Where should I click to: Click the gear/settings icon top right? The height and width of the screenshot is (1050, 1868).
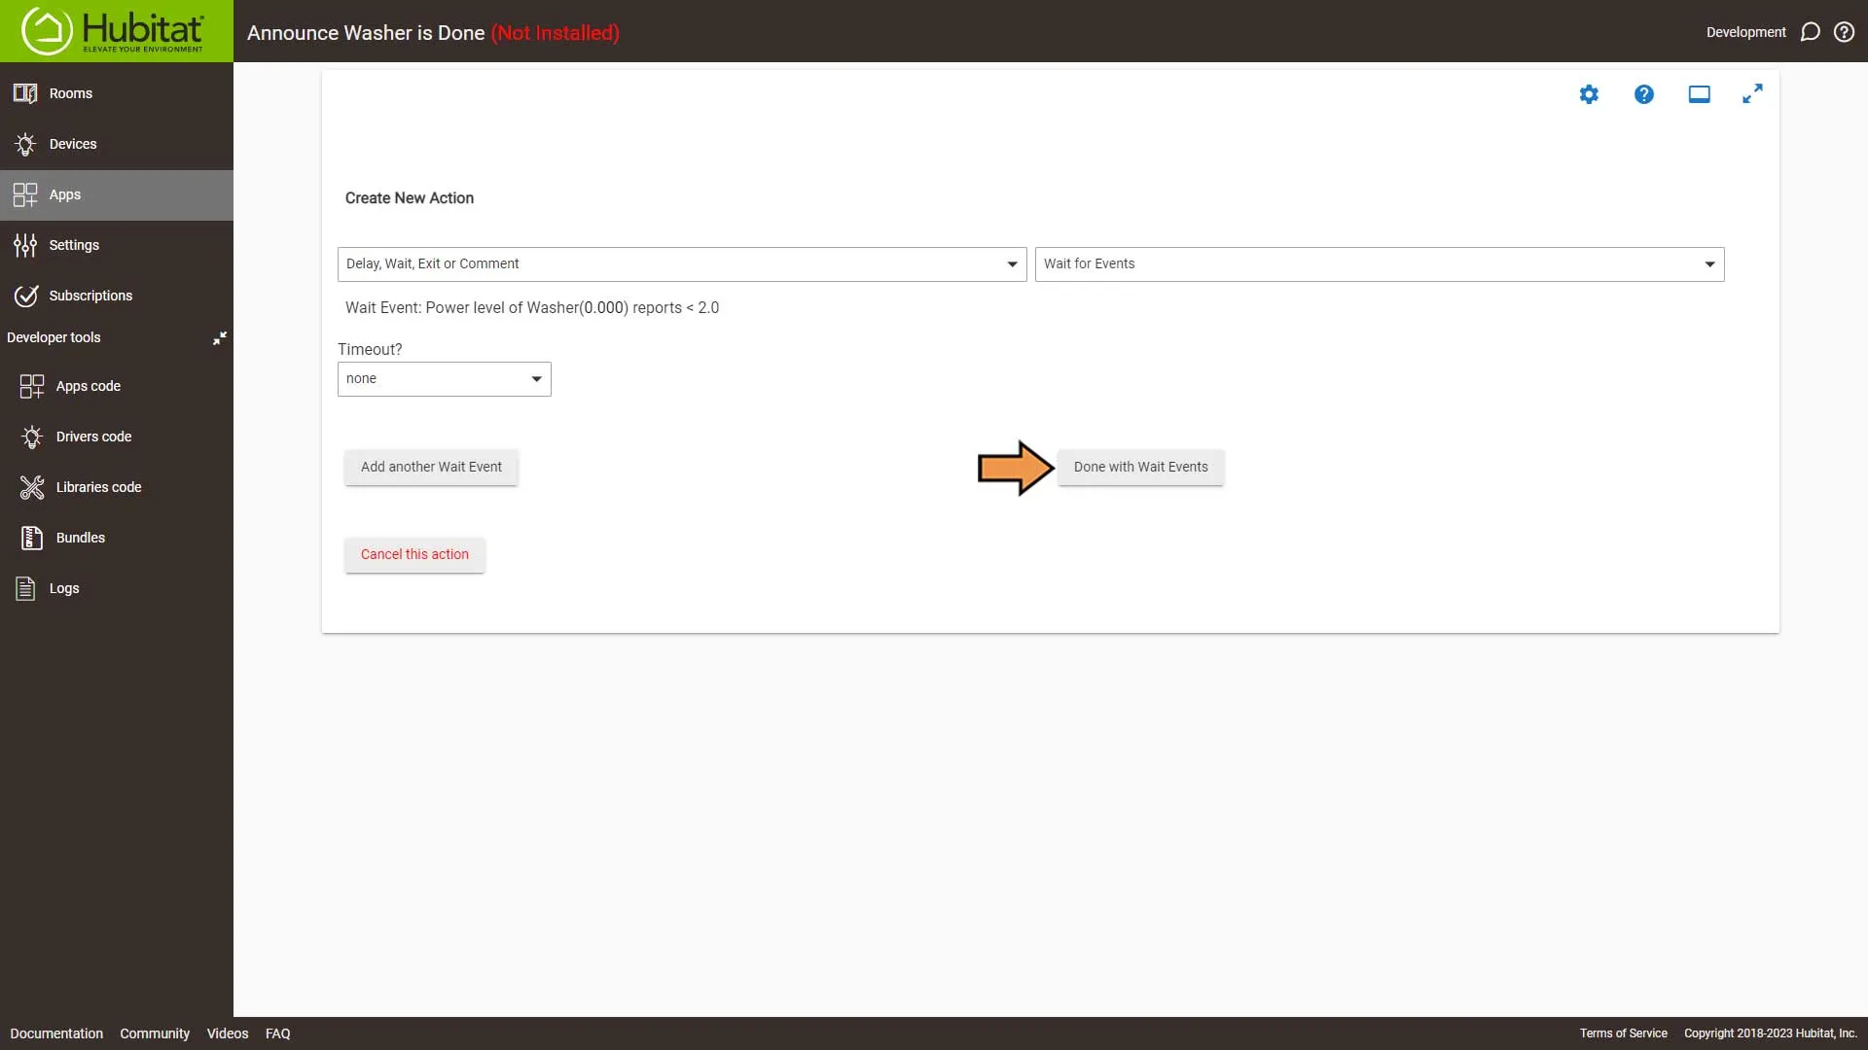tap(1590, 95)
